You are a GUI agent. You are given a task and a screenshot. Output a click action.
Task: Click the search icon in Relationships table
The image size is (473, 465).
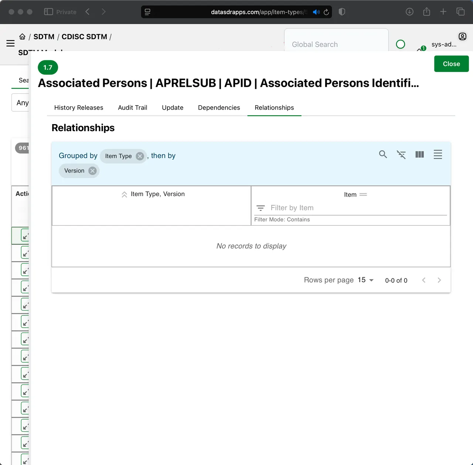coord(383,154)
